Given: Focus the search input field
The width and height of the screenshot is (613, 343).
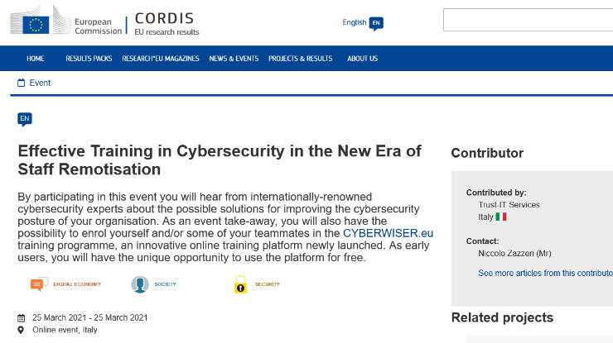Looking at the screenshot, I should point(529,20).
